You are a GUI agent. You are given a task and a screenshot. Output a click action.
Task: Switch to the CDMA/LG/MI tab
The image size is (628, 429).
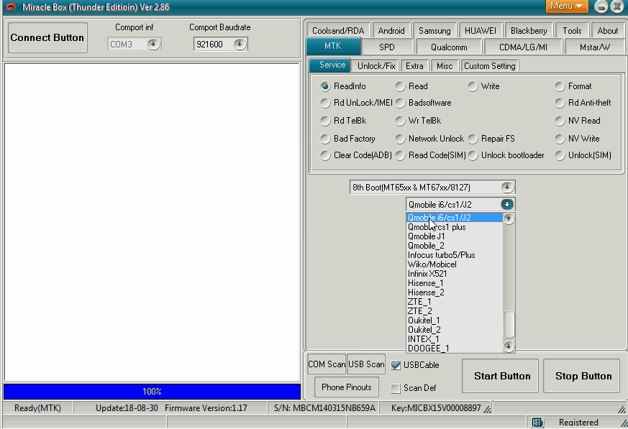523,47
